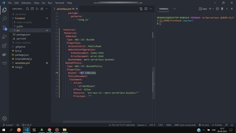Close the terminal panel
The image size is (236, 133).
point(232,9)
